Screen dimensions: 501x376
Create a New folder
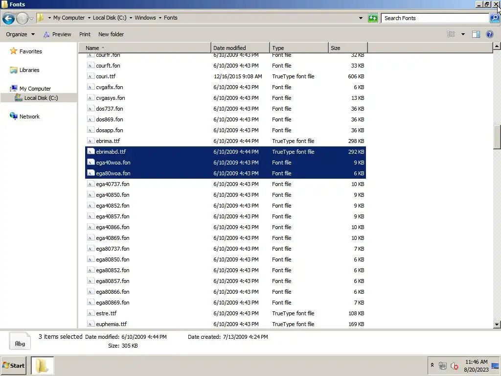pos(111,34)
